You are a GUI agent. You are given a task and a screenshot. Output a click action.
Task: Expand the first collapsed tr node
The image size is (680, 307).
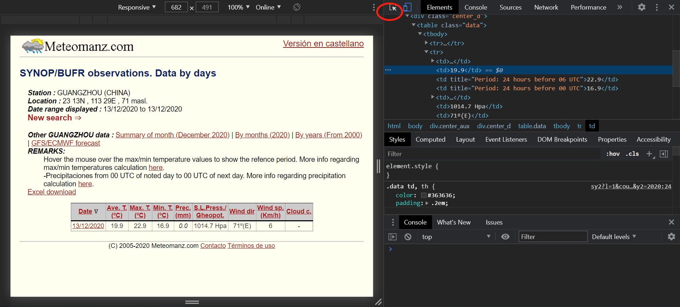pyautogui.click(x=426, y=43)
